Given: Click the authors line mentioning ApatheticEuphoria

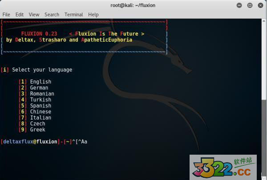Looking at the screenshot, I should (69, 40).
